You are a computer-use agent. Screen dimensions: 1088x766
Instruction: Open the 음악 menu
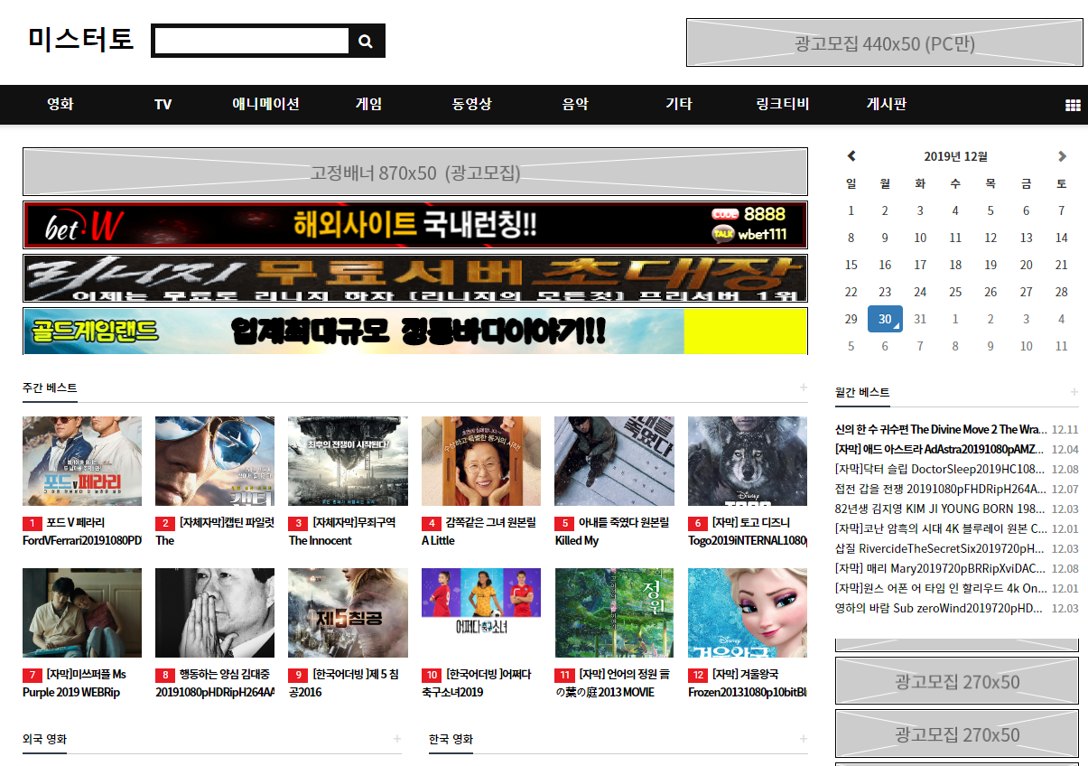point(575,104)
